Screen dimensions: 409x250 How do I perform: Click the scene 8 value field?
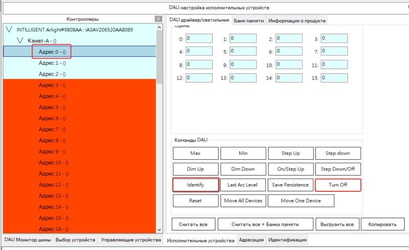(x=199, y=65)
